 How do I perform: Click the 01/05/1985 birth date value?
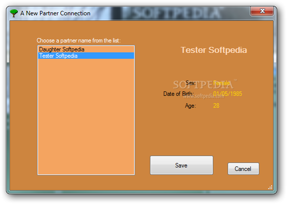click(x=228, y=94)
